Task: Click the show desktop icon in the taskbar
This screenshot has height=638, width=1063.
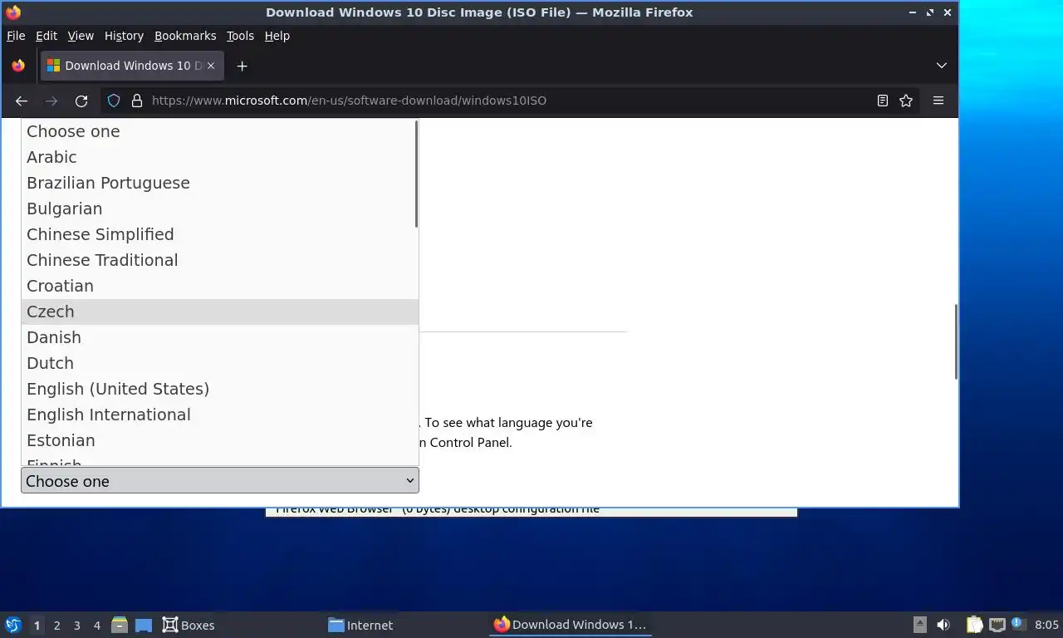Action: point(143,625)
